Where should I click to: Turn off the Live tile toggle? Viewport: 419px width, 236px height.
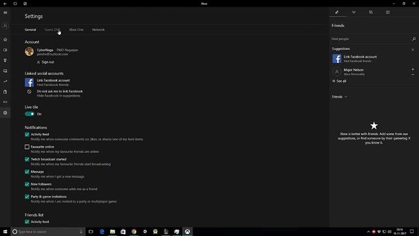click(x=29, y=114)
